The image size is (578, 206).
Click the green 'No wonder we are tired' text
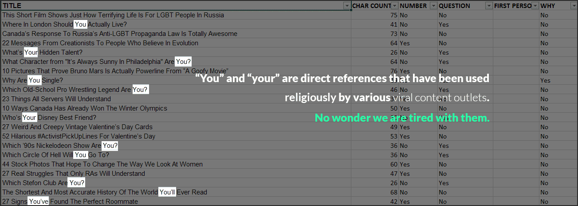402,118
